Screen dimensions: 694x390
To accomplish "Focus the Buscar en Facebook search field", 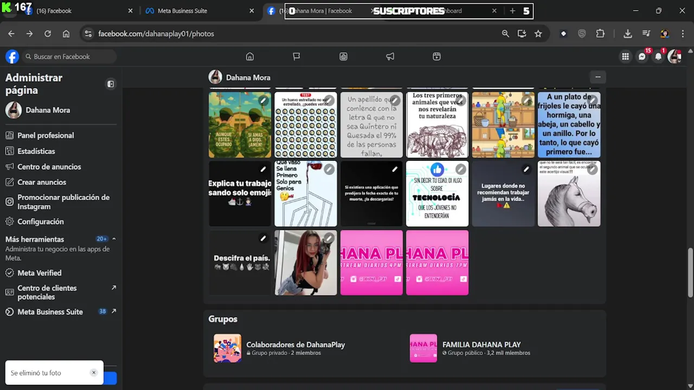I will [x=69, y=56].
